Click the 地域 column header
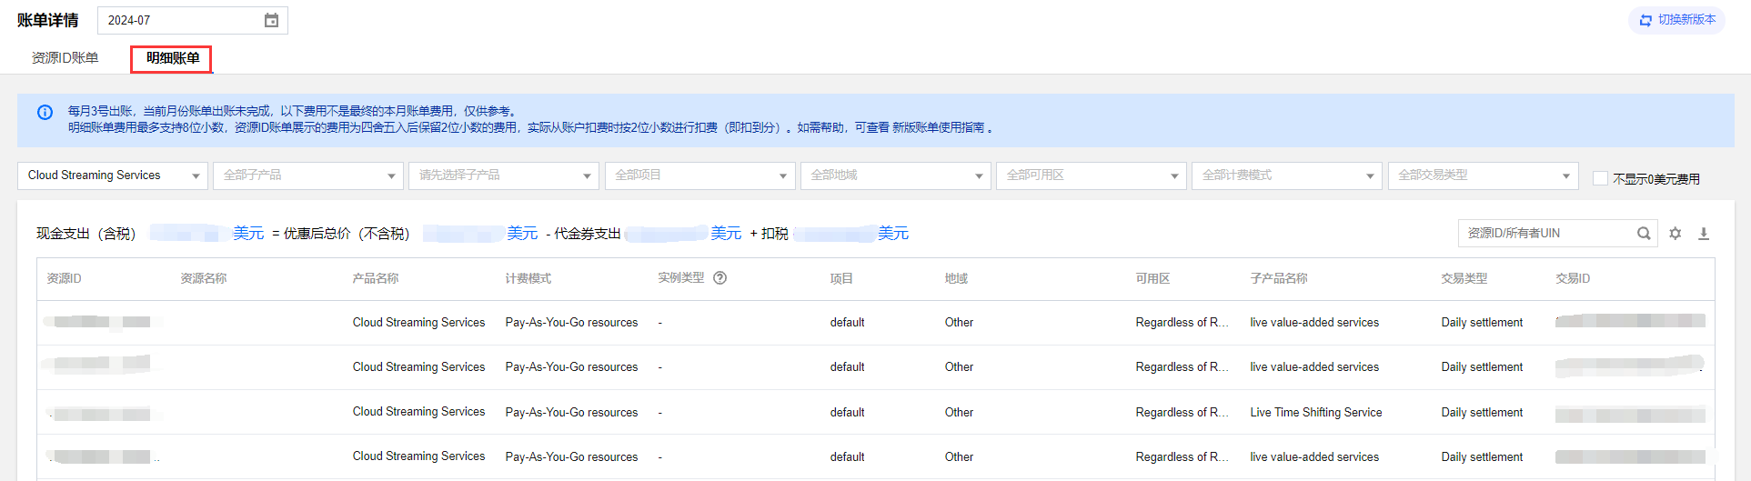This screenshot has height=481, width=1751. [956, 278]
